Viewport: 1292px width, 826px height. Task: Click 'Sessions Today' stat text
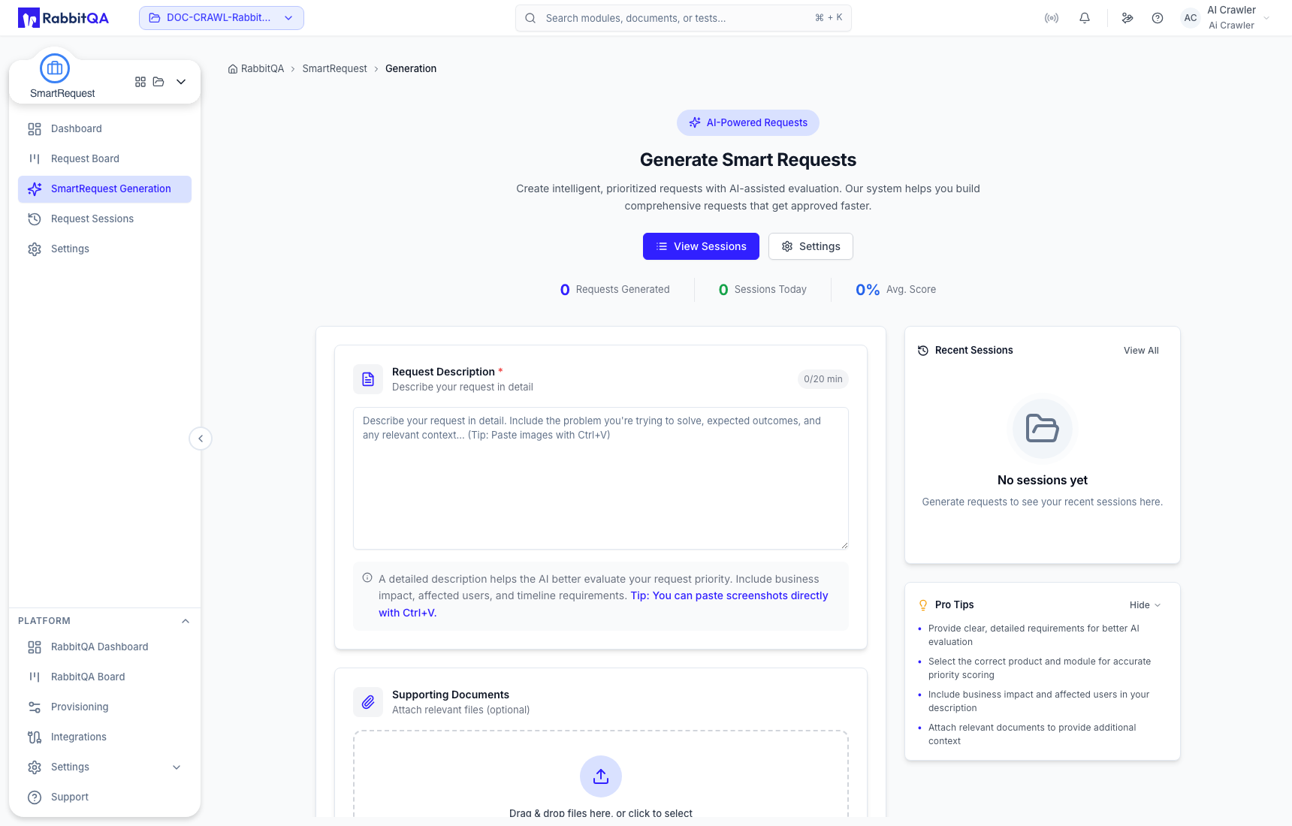click(771, 290)
